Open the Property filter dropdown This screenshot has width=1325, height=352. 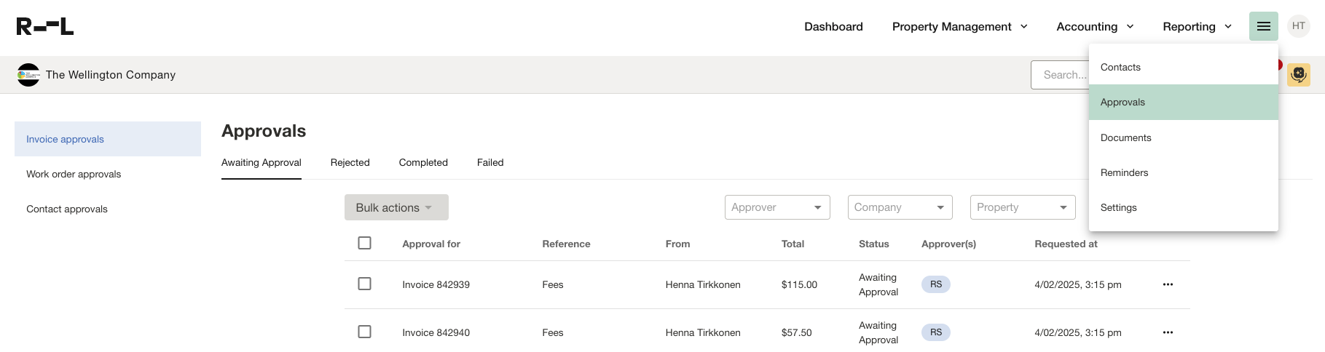pos(1022,207)
